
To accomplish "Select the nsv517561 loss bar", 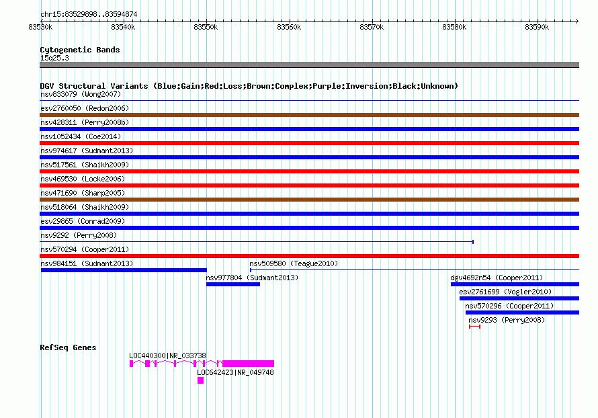I will [309, 171].
